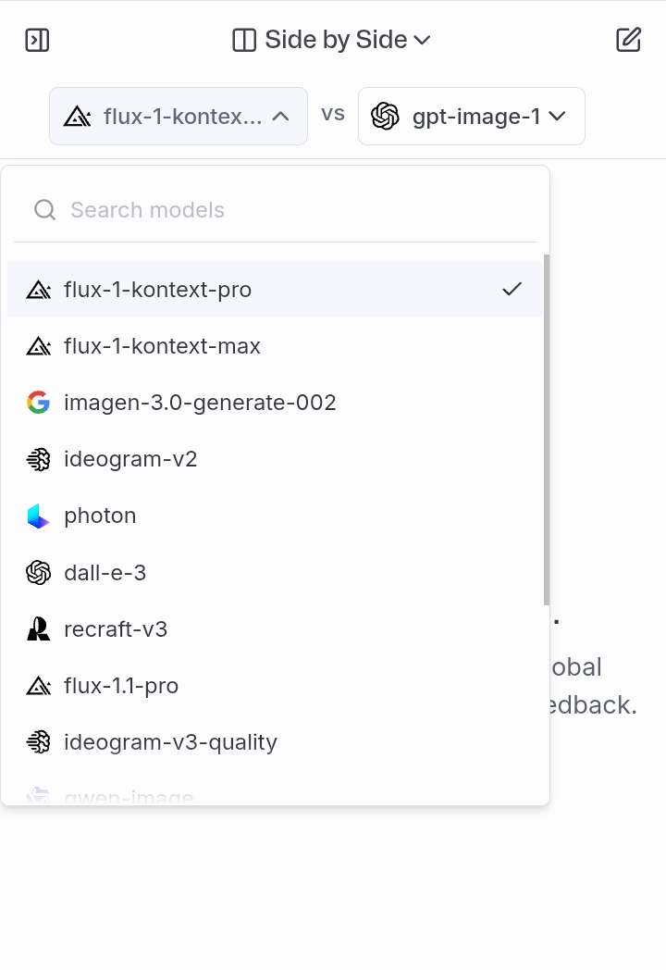The width and height of the screenshot is (666, 970).
Task: Click the Search models input field
Action: (185, 209)
